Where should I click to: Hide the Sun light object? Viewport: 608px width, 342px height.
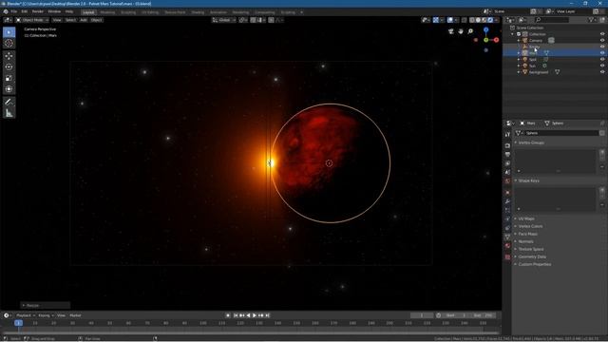602,66
